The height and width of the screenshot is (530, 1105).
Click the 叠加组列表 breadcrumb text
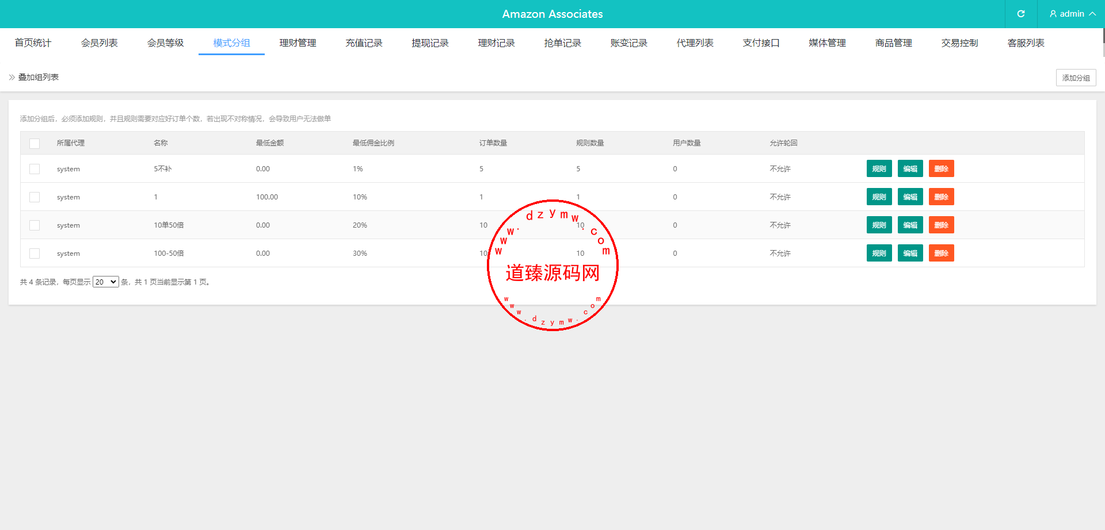pos(39,77)
